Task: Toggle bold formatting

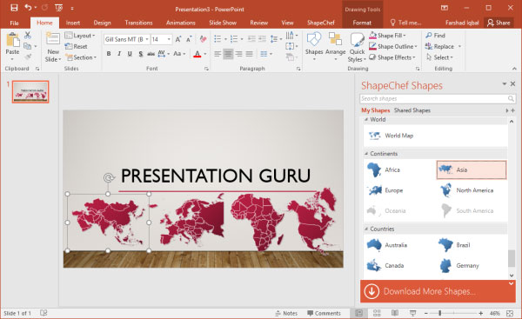Action: coord(109,54)
